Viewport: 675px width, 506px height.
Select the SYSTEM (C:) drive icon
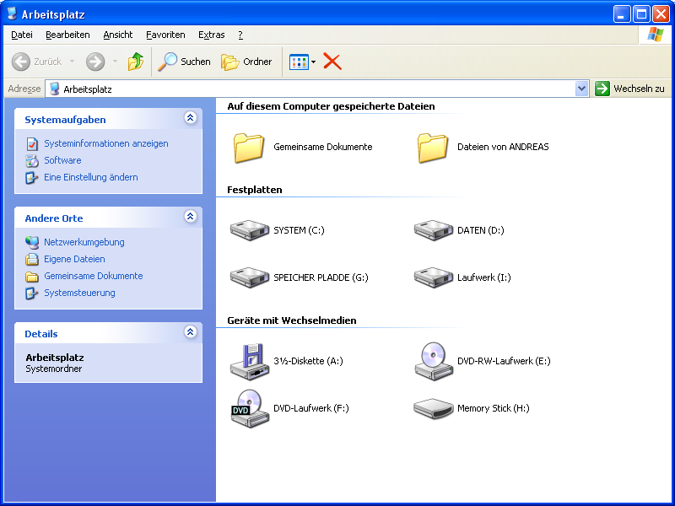click(250, 230)
